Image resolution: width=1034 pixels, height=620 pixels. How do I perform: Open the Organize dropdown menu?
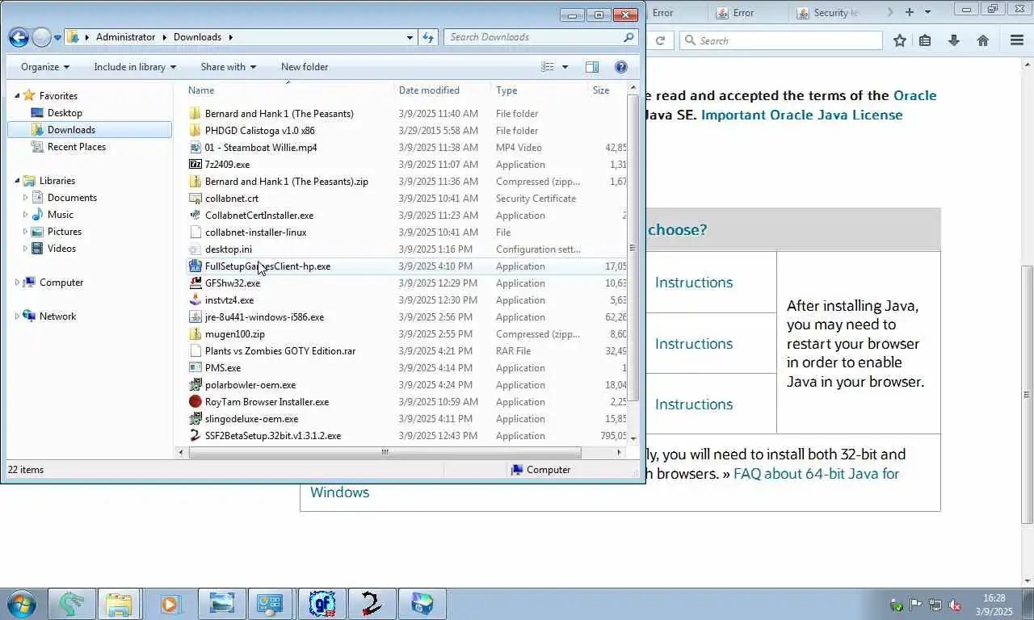45,67
